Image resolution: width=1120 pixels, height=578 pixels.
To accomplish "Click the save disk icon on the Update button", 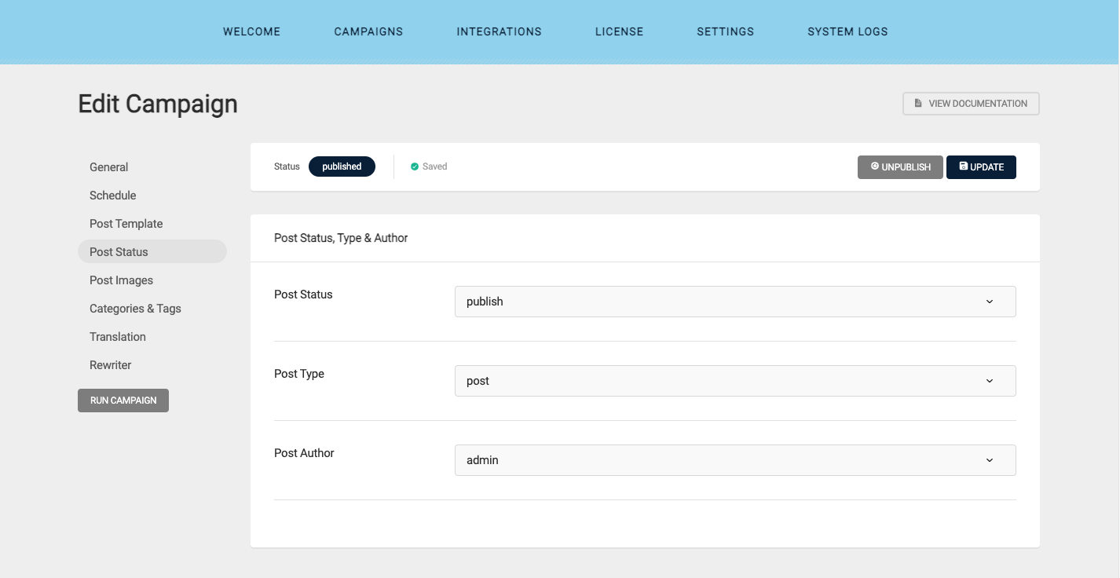I will (963, 166).
